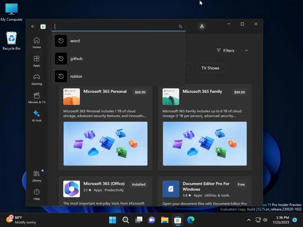Click rating 2.1 under Microsoft 365 (Office)

click(87, 190)
